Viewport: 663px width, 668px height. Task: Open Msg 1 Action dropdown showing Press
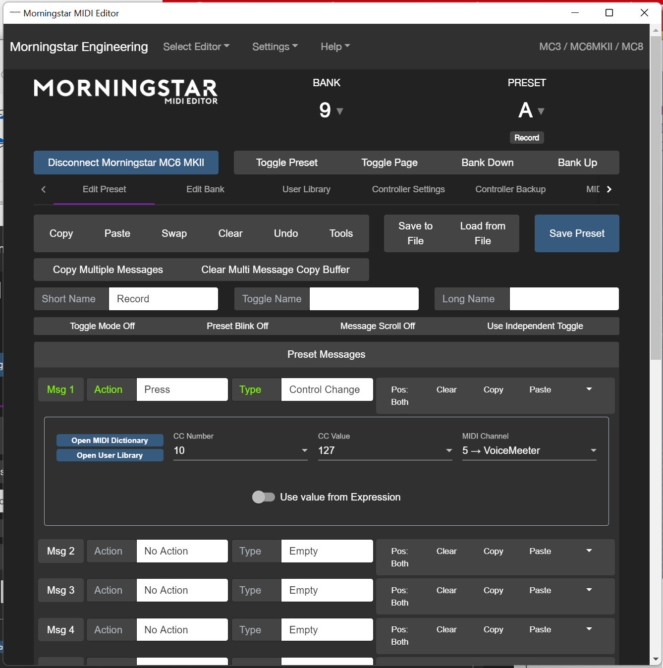click(182, 390)
